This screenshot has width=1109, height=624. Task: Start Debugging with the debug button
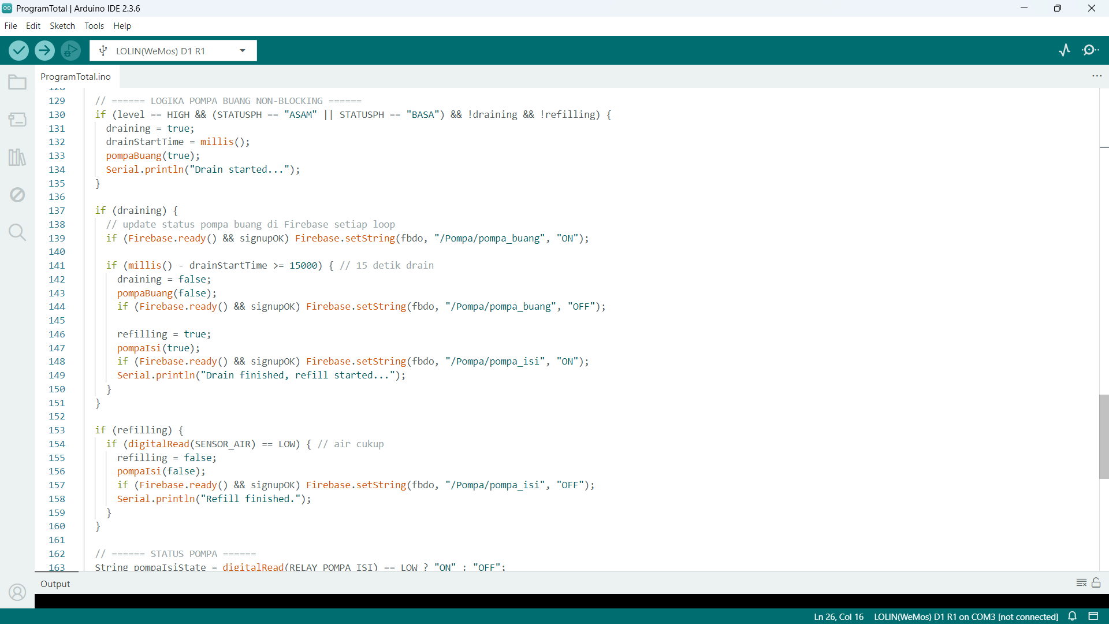(70, 51)
